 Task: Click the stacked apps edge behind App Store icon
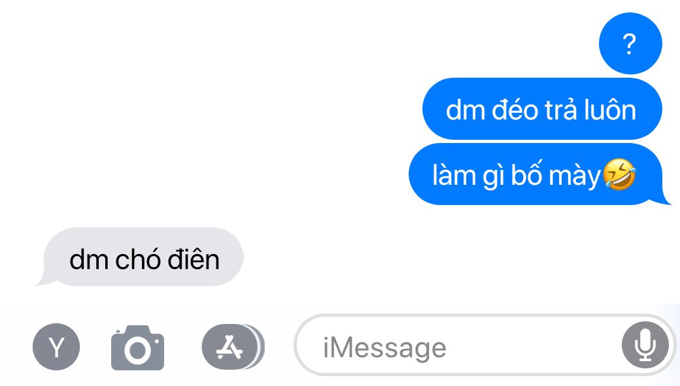260,347
